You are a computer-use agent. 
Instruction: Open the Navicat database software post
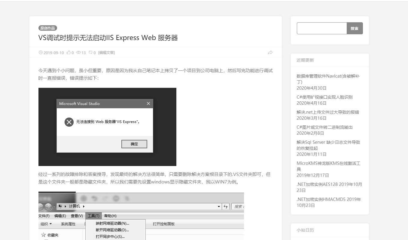point(328,79)
